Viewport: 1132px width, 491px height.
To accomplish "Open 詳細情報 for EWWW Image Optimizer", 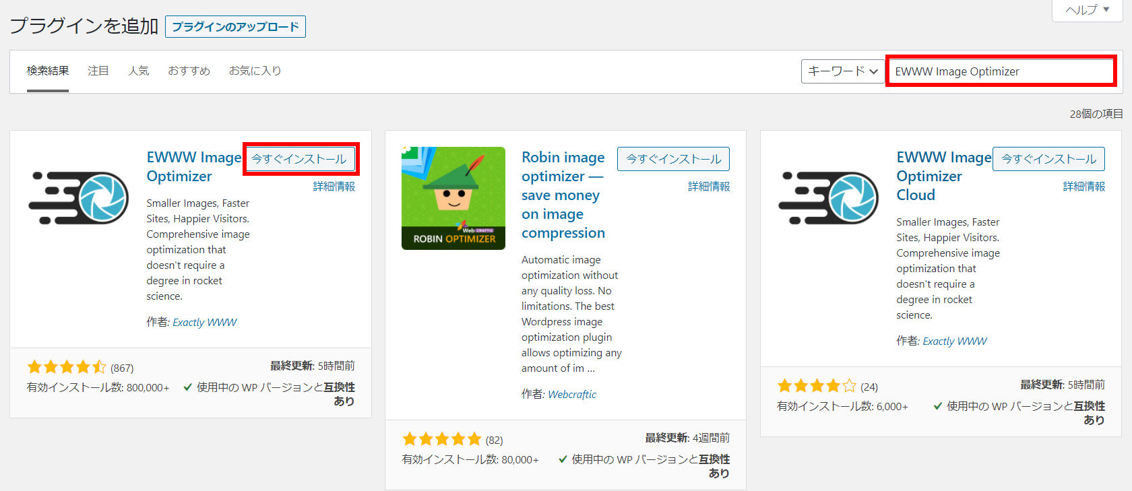I will click(334, 187).
